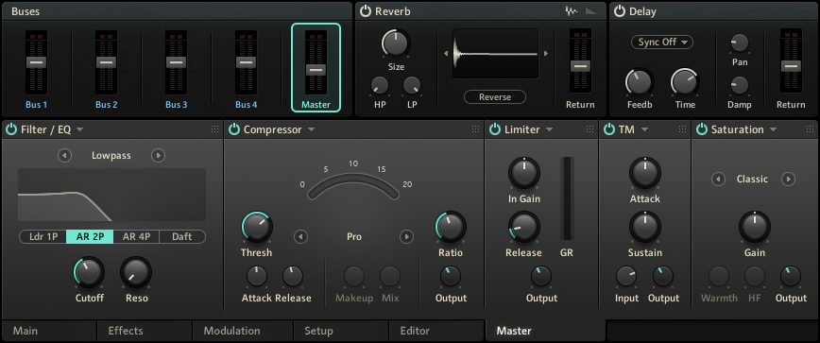Toggle the Reverb power button
This screenshot has height=343, width=820.
tap(365, 11)
